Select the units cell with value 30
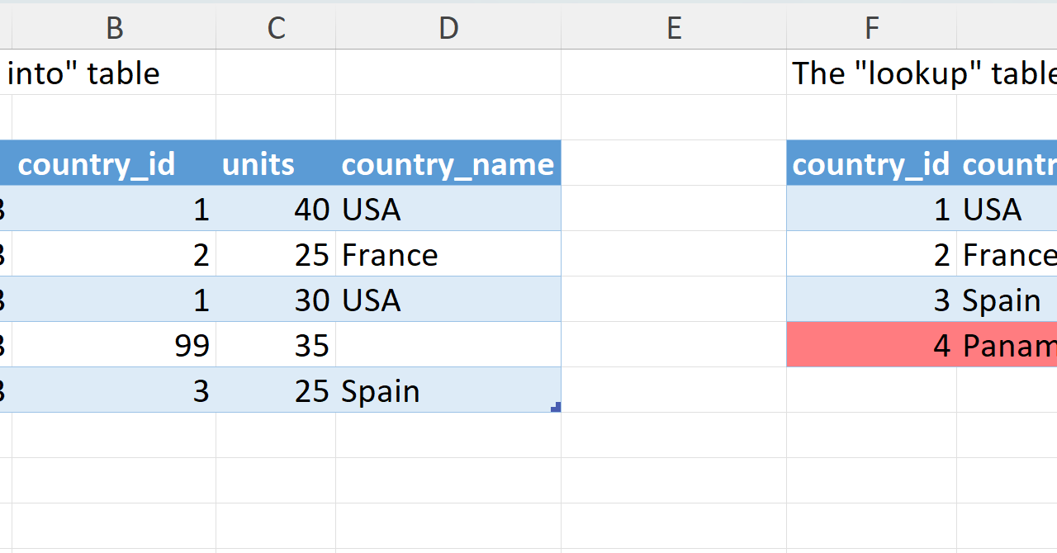Viewport: 1057px width, 553px height. coord(276,300)
